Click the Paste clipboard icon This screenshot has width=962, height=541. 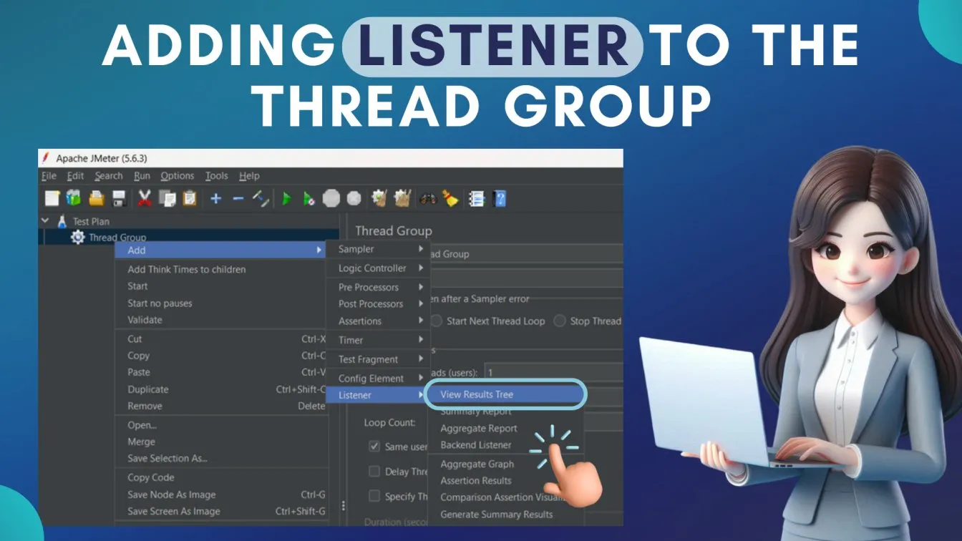click(190, 198)
